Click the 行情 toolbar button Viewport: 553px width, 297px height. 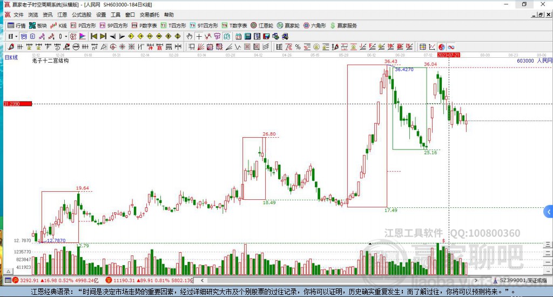coord(17,25)
